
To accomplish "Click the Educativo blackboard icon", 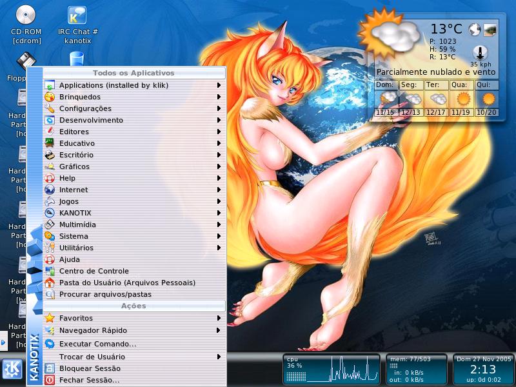I will (x=50, y=143).
